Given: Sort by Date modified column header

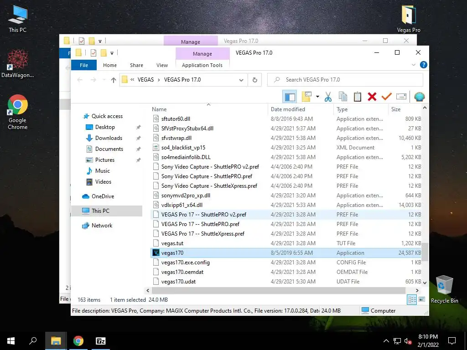Looking at the screenshot, I should (x=301, y=109).
